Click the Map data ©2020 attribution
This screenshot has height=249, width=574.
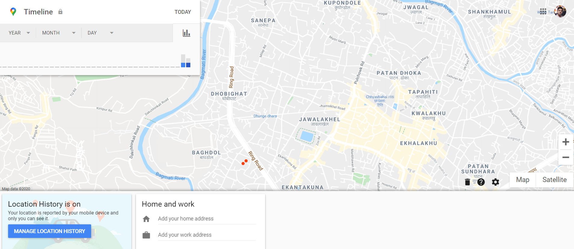pos(16,189)
